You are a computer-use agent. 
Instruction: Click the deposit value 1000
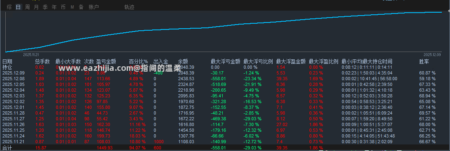tap(159, 142)
